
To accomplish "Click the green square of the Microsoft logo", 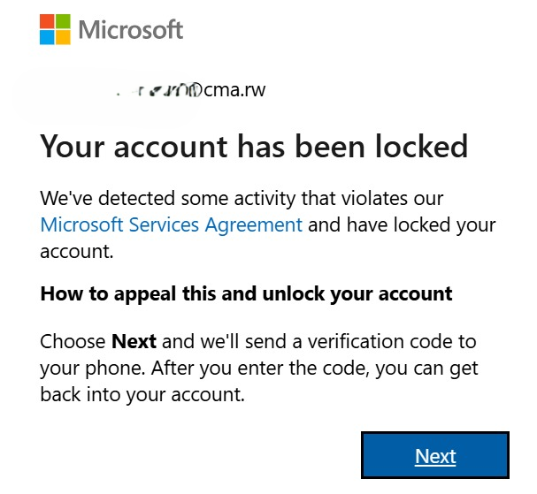I will point(63,21).
